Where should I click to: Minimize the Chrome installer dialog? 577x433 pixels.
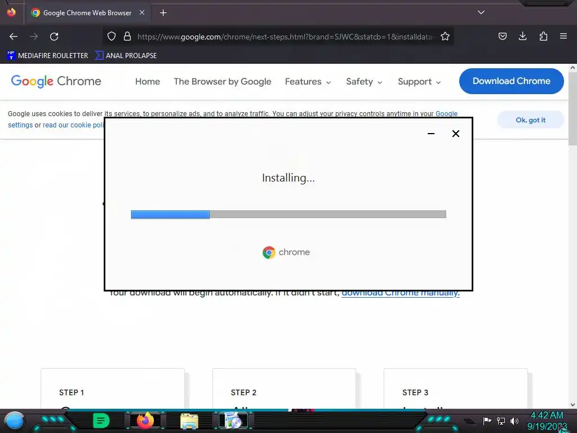[x=431, y=134]
